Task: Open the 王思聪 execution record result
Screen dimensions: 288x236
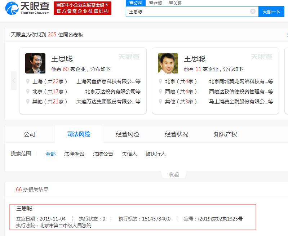Action: point(133,217)
